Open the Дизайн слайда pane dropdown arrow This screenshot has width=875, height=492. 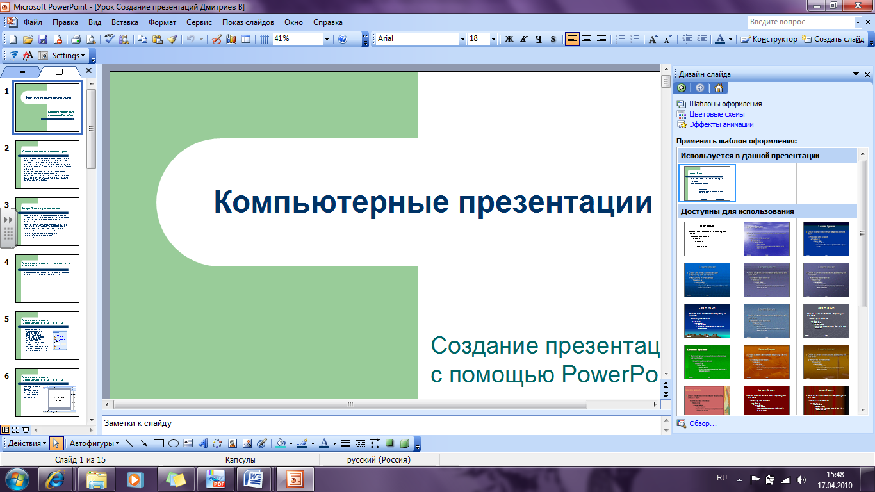(856, 74)
